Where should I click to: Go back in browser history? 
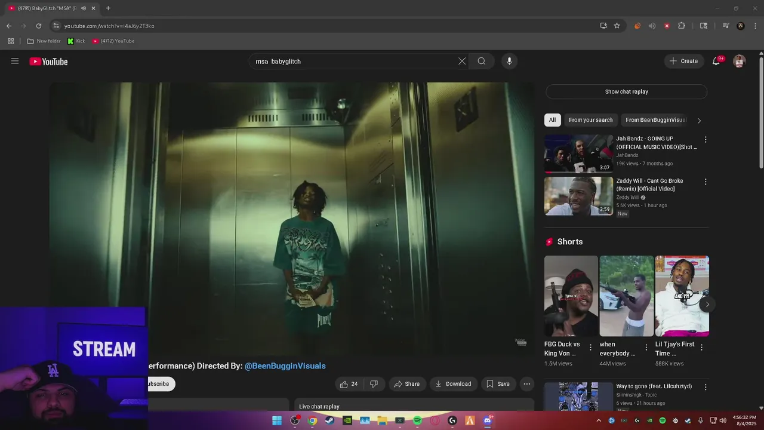9,26
